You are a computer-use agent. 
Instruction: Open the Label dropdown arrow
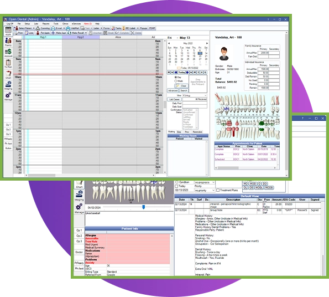tap(138, 28)
